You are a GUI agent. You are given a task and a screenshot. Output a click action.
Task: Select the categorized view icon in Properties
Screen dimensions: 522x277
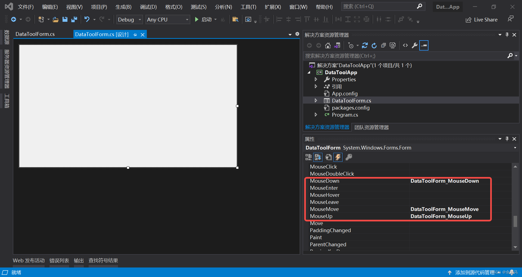pos(308,157)
